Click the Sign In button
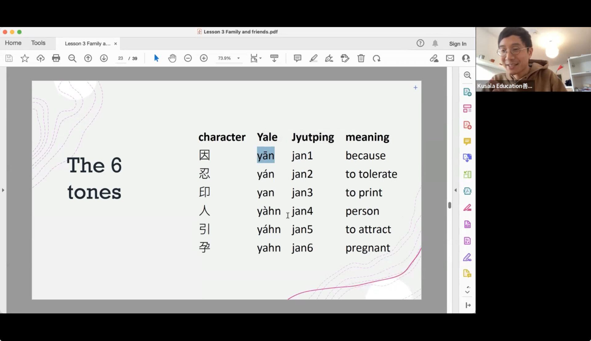This screenshot has height=341, width=591. 457,44
